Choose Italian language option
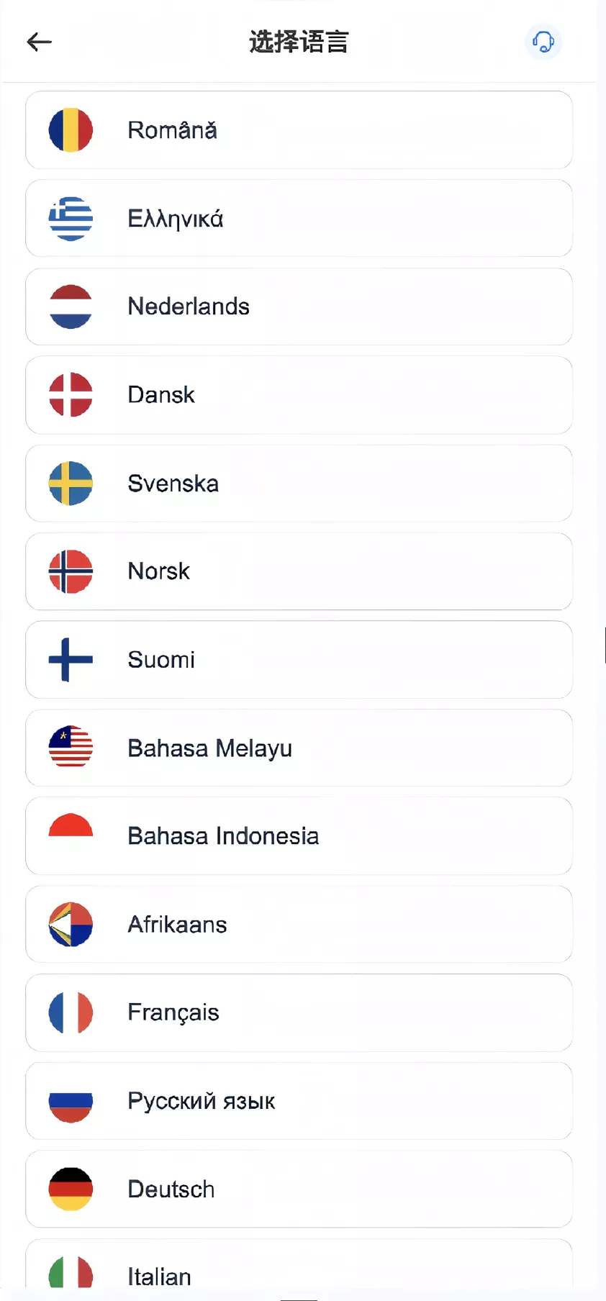606x1301 pixels. pos(299,1274)
